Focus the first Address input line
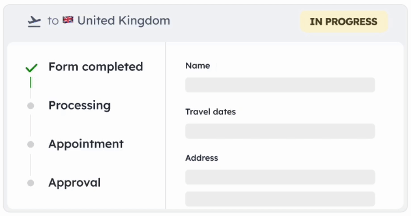411x216 pixels. pos(280,177)
